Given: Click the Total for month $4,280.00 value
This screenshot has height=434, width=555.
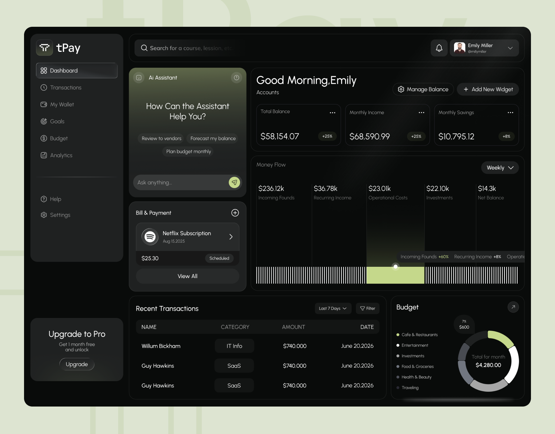Looking at the screenshot, I should click(488, 365).
